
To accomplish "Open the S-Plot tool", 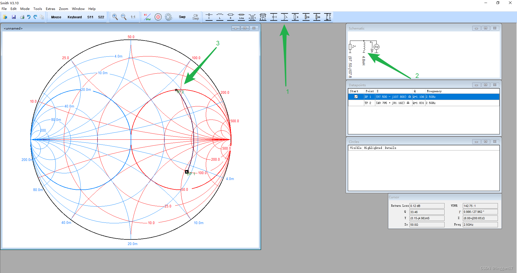I will (x=147, y=17).
